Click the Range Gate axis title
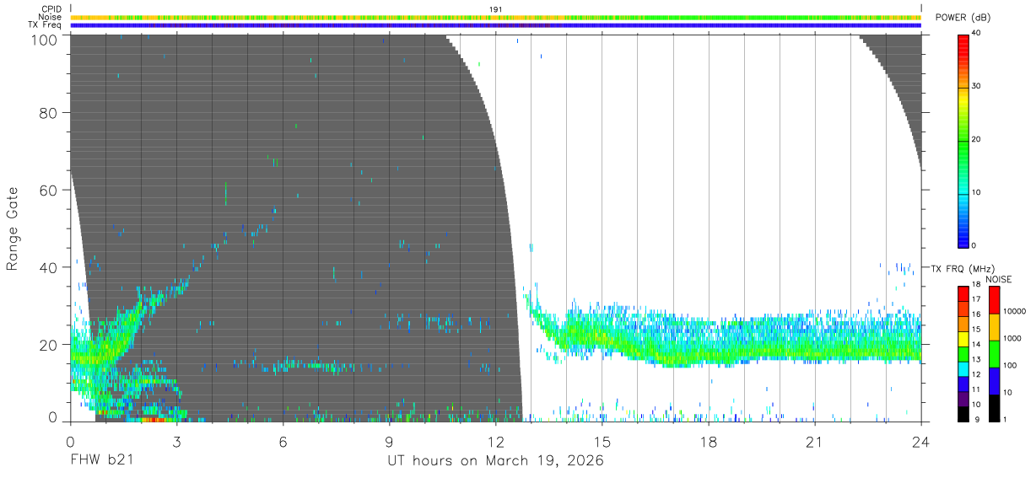This screenshot has width=1036, height=478. (x=13, y=229)
